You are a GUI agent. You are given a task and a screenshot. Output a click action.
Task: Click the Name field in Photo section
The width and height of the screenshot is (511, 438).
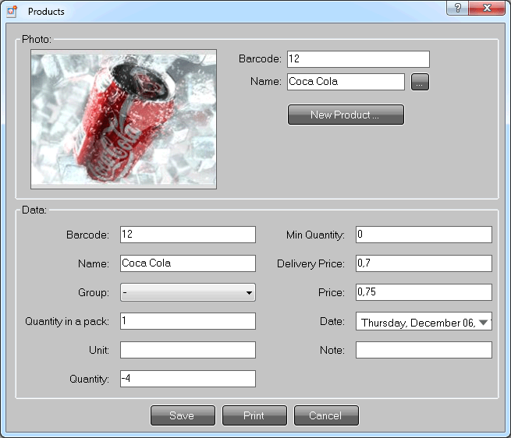(346, 82)
